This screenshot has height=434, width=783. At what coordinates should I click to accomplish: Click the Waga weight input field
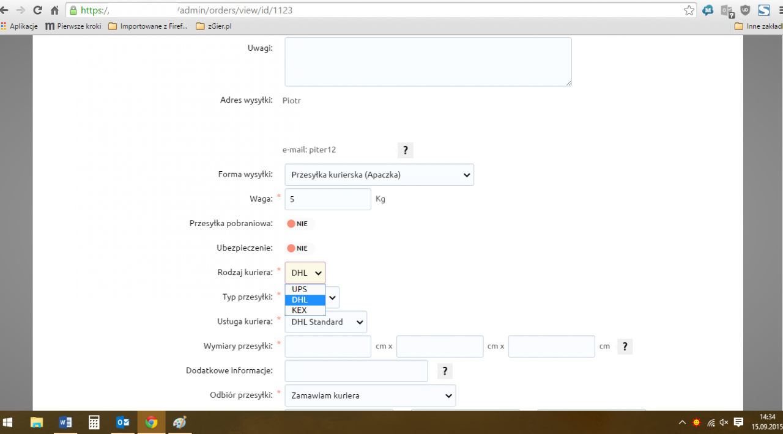click(328, 199)
